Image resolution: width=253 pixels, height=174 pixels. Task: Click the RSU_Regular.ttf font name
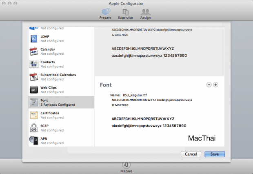point(135,95)
